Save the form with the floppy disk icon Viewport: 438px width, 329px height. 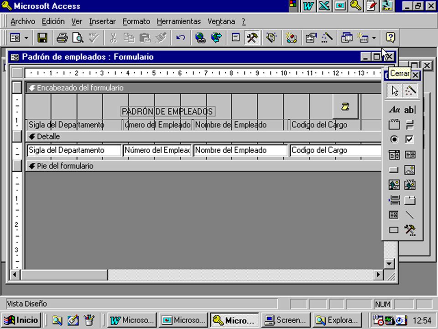(x=42, y=37)
